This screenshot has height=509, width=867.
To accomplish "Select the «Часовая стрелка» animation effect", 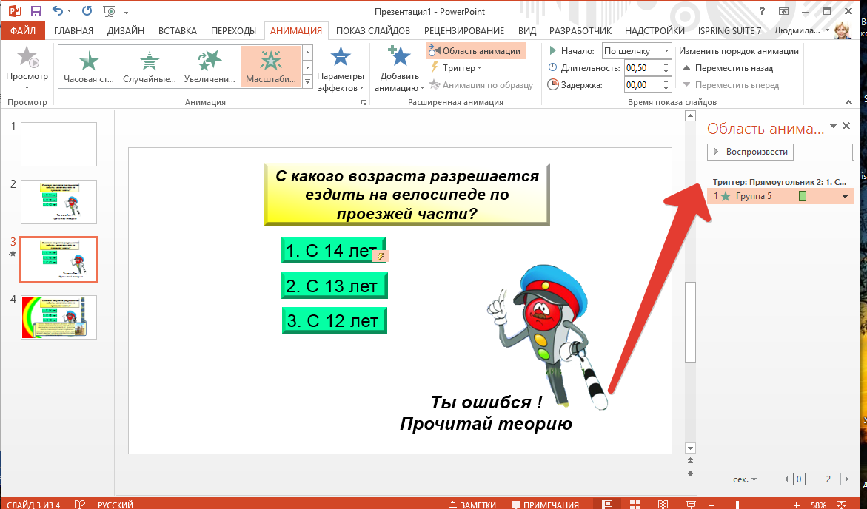I will pyautogui.click(x=89, y=65).
